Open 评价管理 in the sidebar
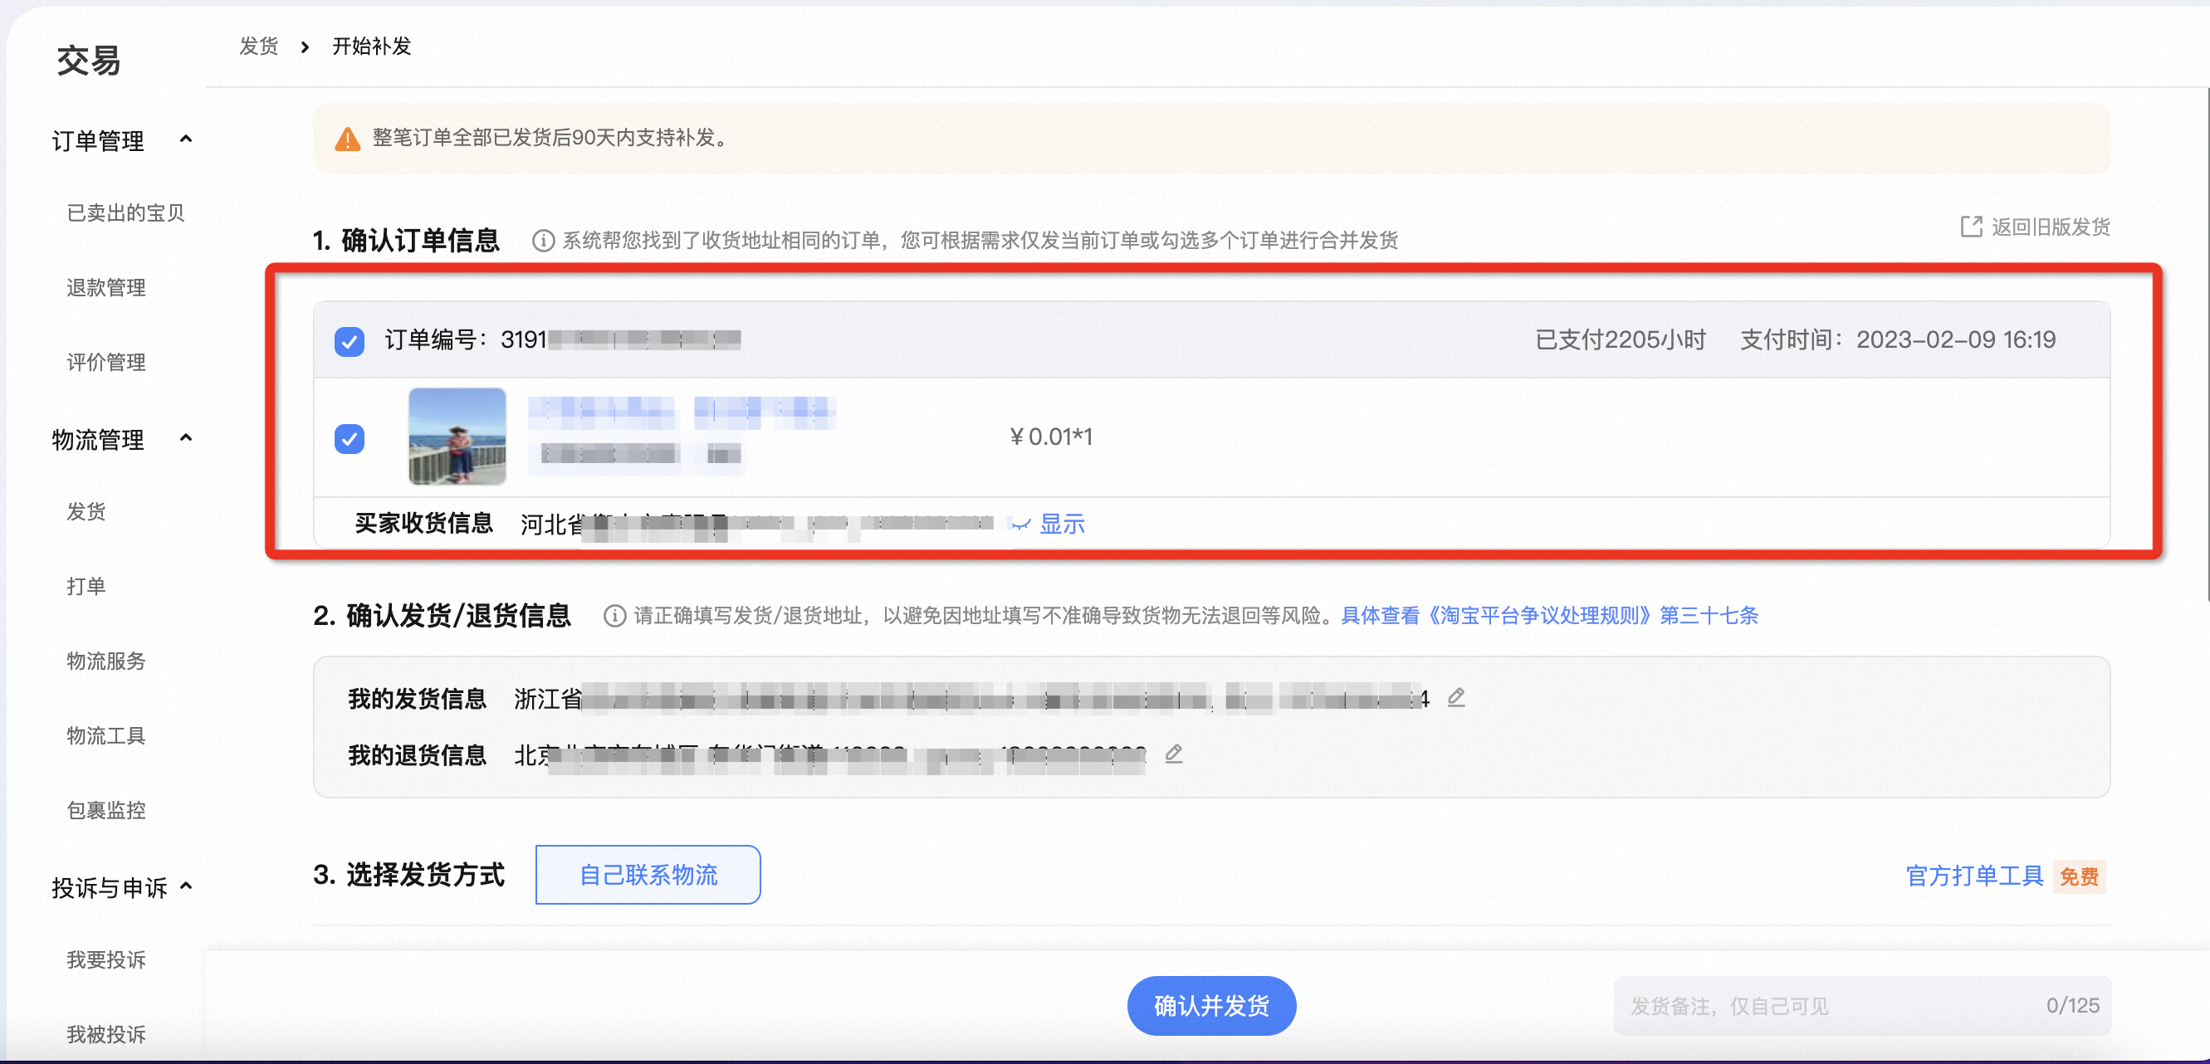Image resolution: width=2210 pixels, height=1064 pixels. pos(106,362)
